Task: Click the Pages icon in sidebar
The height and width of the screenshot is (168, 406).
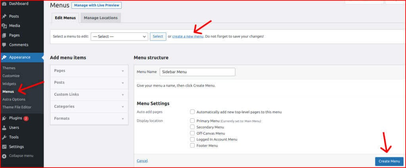Action: point(4,35)
